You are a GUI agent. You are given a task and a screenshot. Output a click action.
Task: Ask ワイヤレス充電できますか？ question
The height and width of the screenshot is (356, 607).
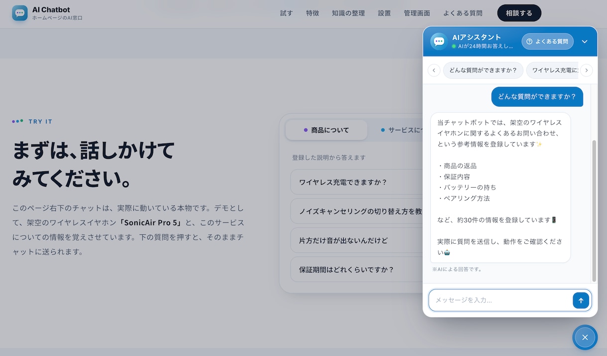[x=356, y=182]
